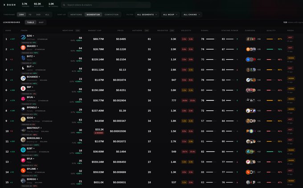Expand the $XTZ row details arrow
This screenshot has width=303, height=188.
[x=34, y=57]
